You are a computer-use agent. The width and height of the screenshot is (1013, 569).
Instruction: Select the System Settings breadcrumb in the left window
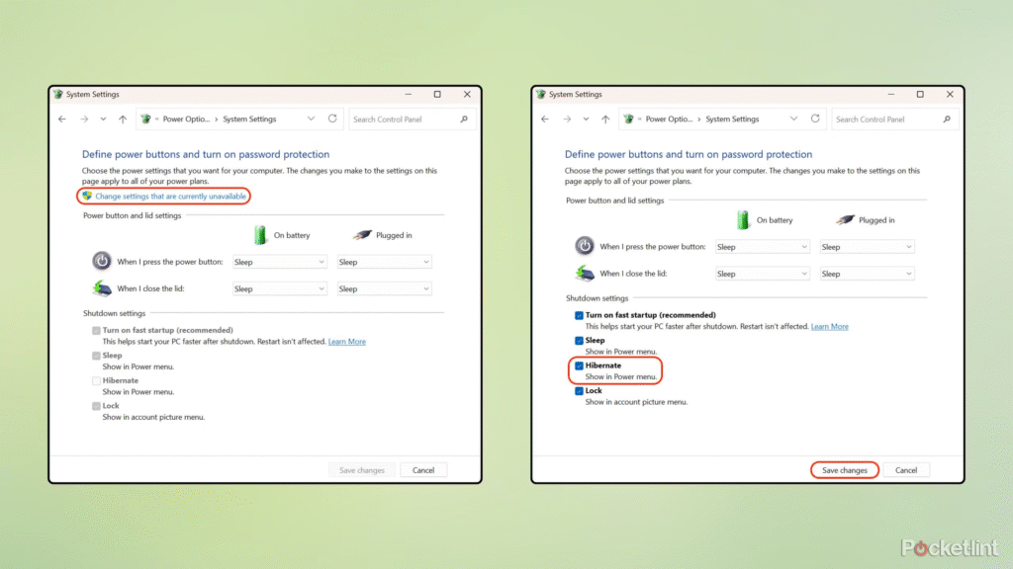pyautogui.click(x=249, y=120)
